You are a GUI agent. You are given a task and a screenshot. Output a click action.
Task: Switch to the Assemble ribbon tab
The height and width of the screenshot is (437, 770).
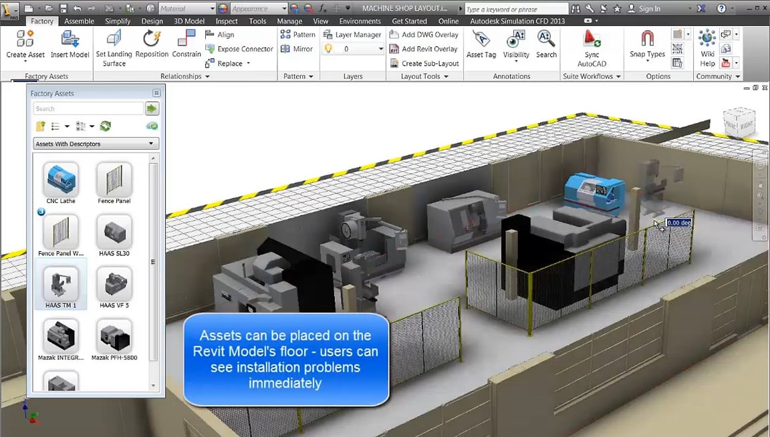click(x=79, y=21)
